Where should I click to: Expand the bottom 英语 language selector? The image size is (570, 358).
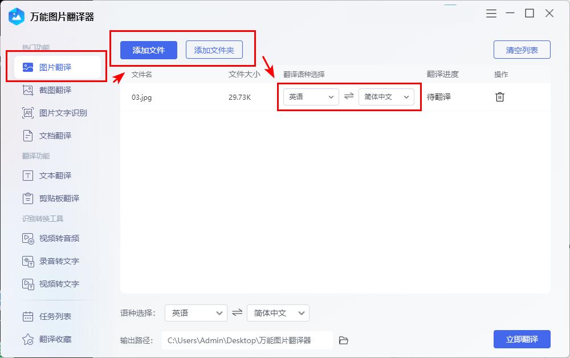[196, 312]
